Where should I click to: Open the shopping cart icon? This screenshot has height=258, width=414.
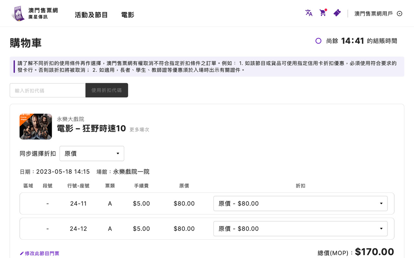click(x=322, y=13)
